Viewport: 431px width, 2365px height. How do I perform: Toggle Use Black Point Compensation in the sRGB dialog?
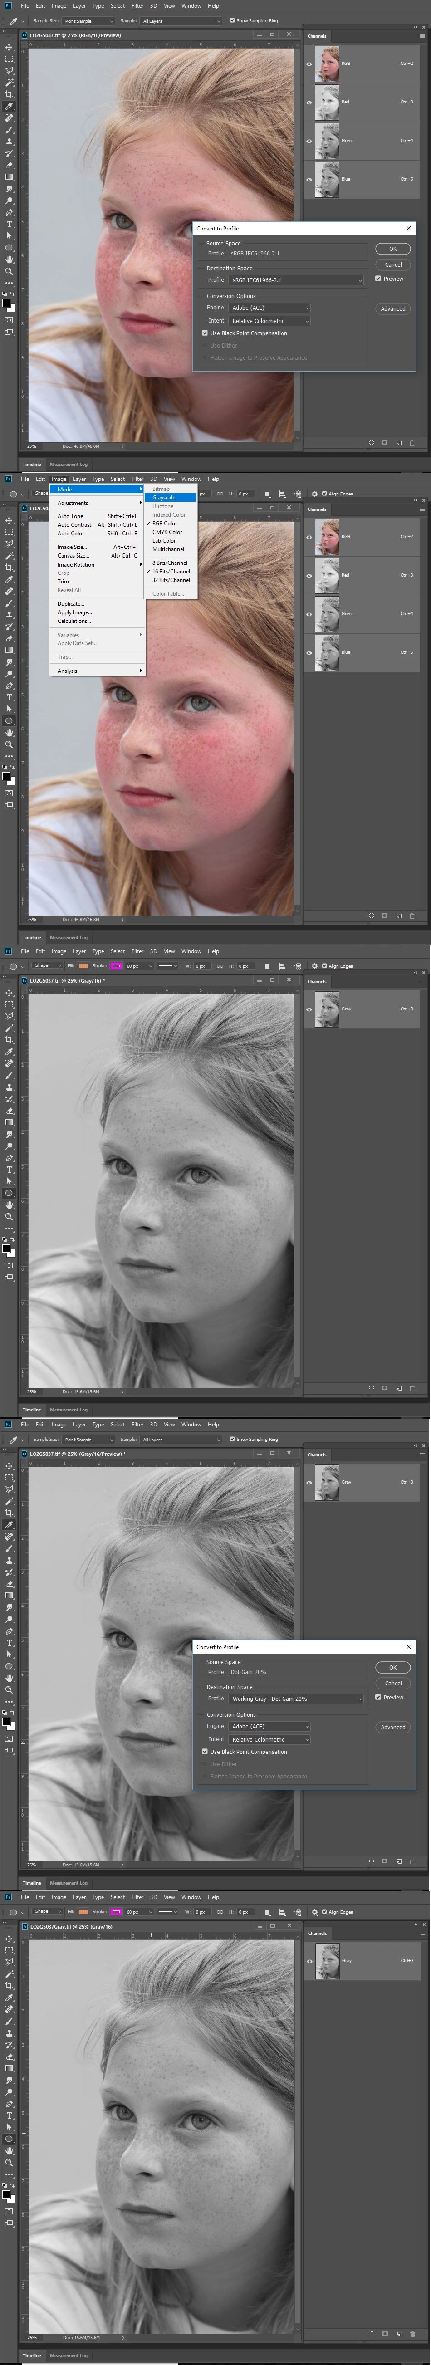click(x=204, y=333)
